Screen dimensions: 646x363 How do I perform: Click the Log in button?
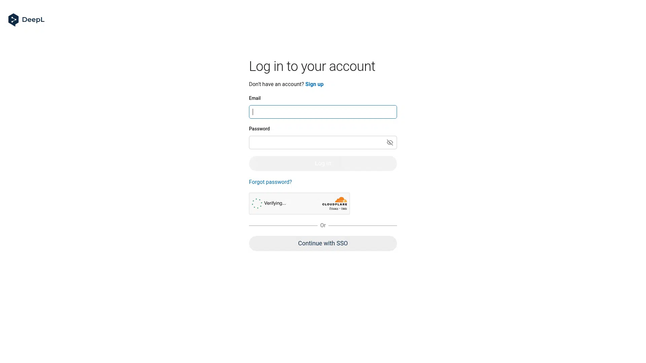tap(323, 163)
